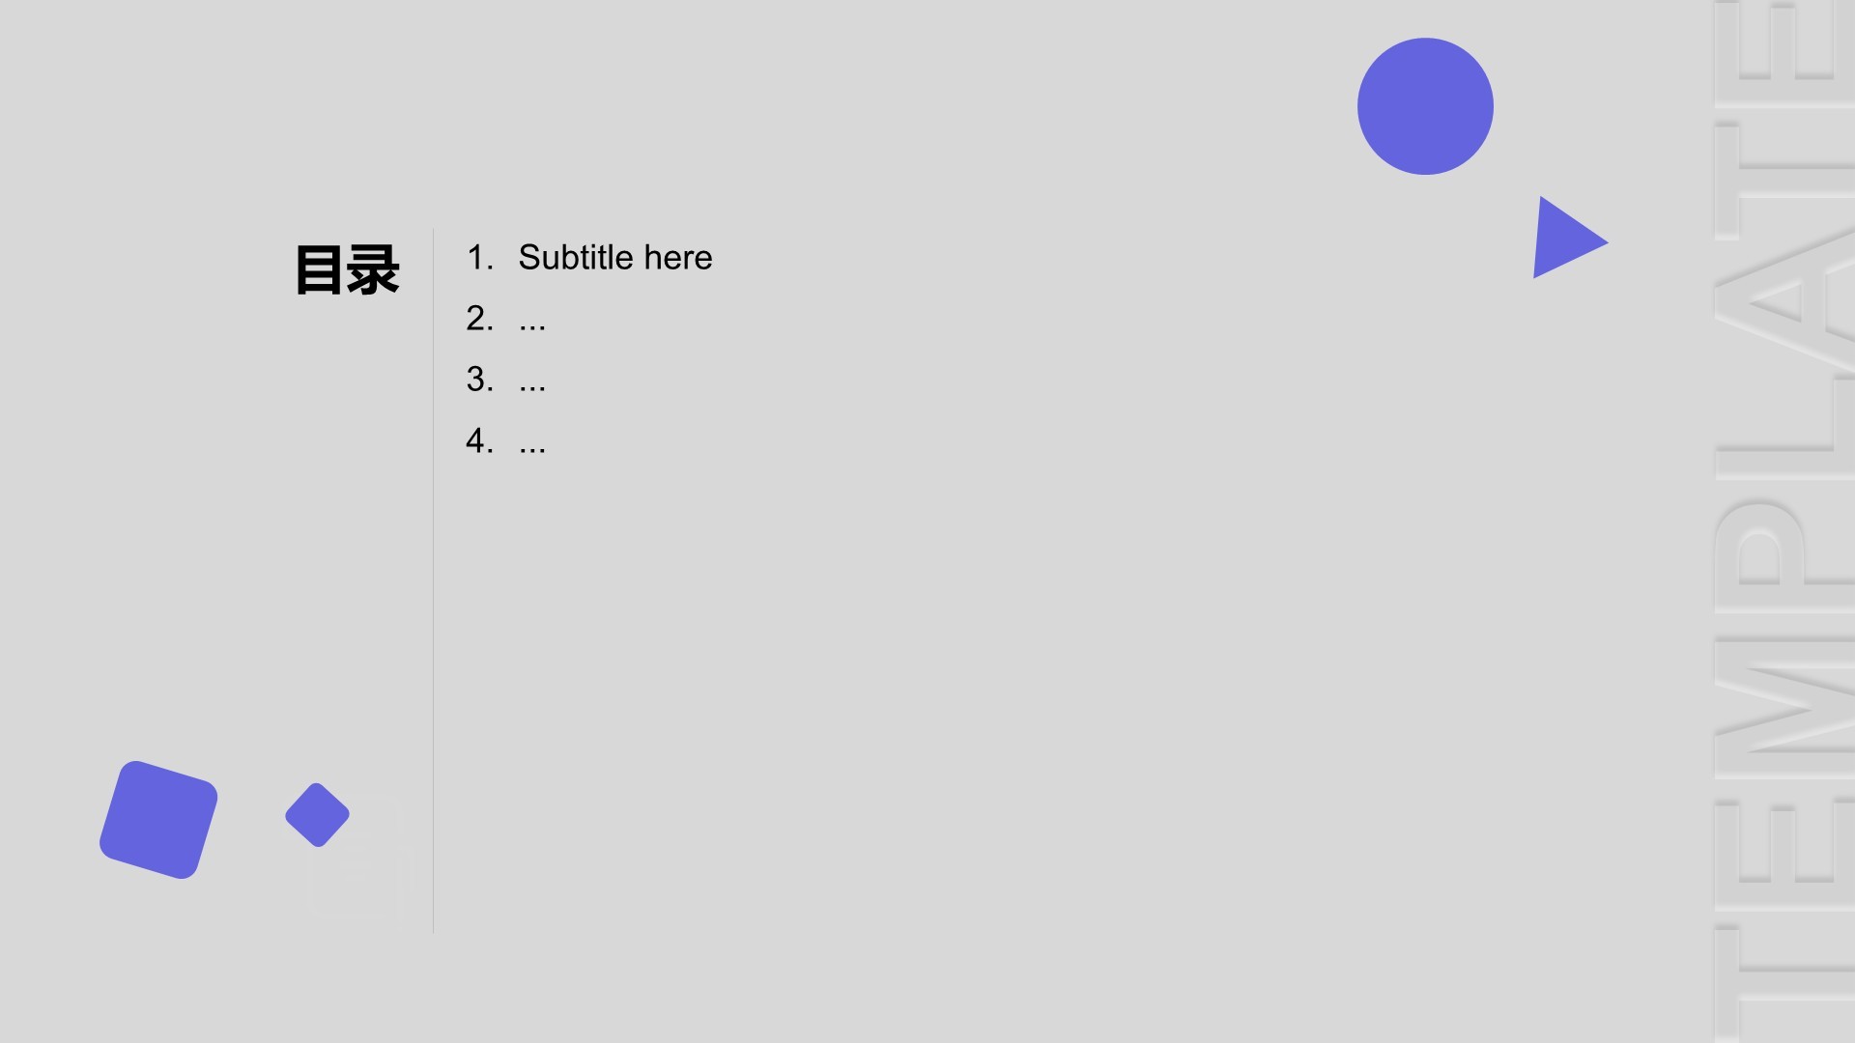Select the thin vertical divider line
The width and height of the screenshot is (1855, 1043).
click(434, 580)
